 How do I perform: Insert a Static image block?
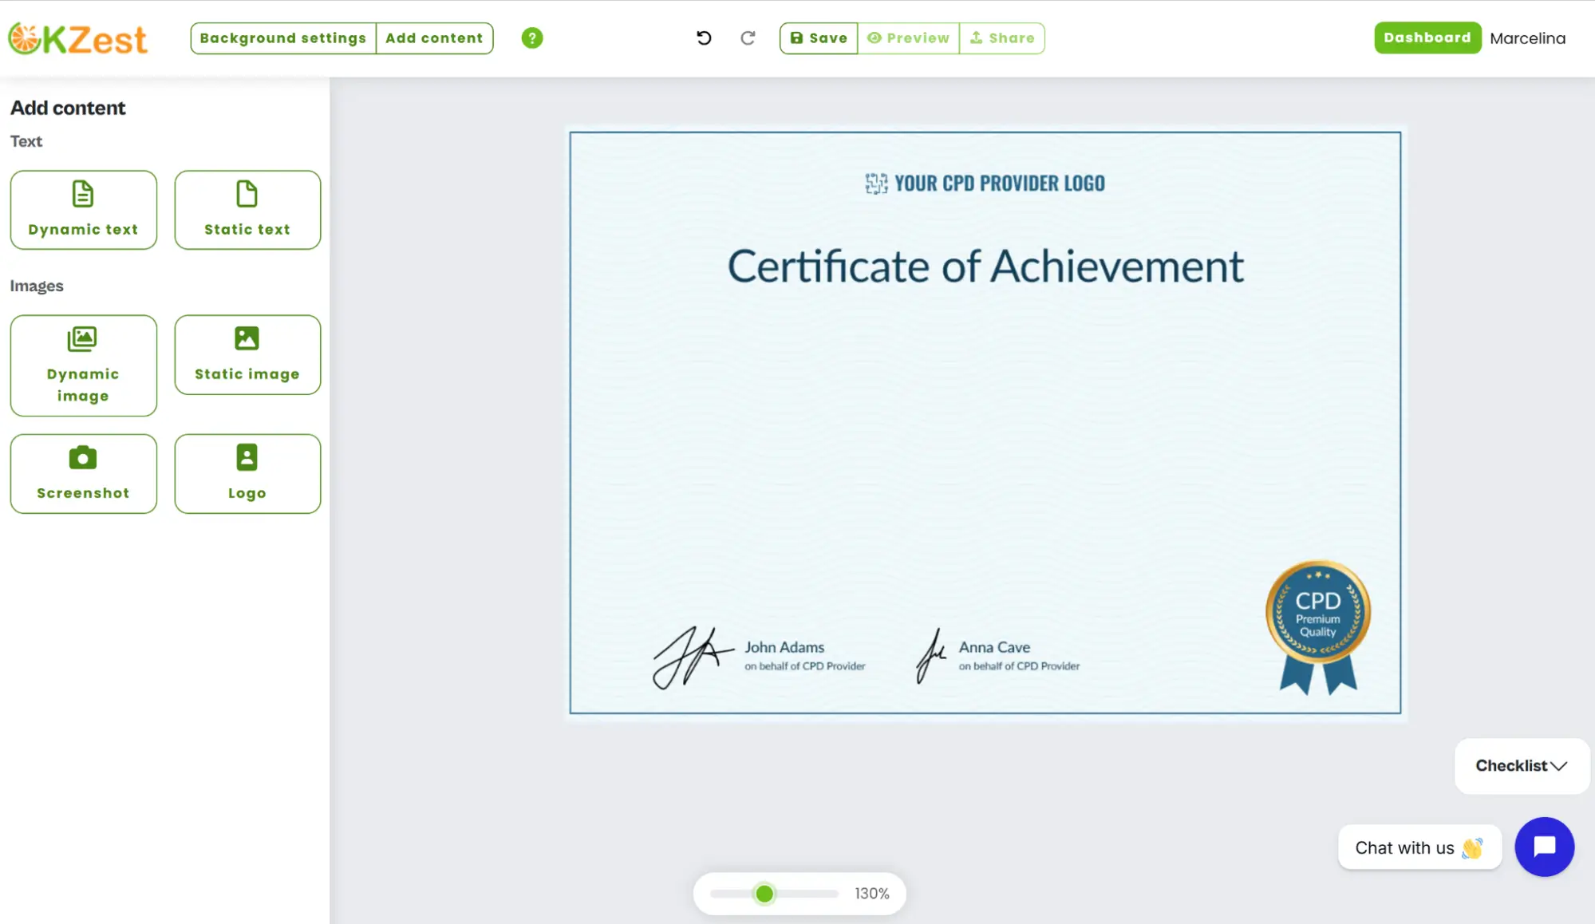coord(247,355)
